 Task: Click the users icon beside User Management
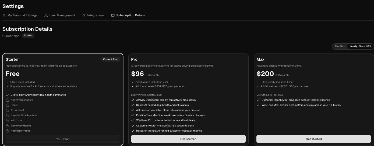pyautogui.click(x=46, y=15)
